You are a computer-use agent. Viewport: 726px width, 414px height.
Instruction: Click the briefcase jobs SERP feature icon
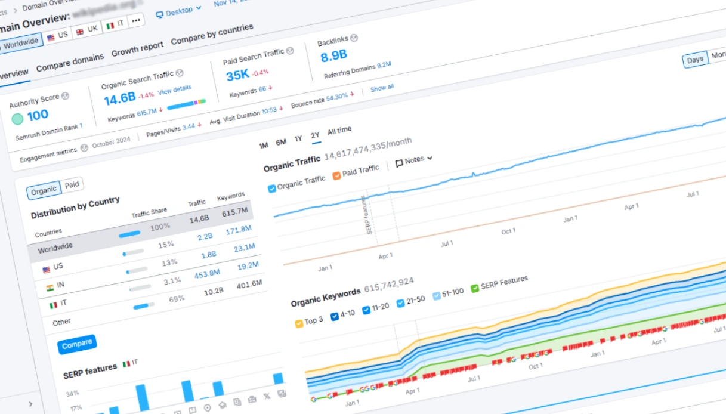pos(252,399)
